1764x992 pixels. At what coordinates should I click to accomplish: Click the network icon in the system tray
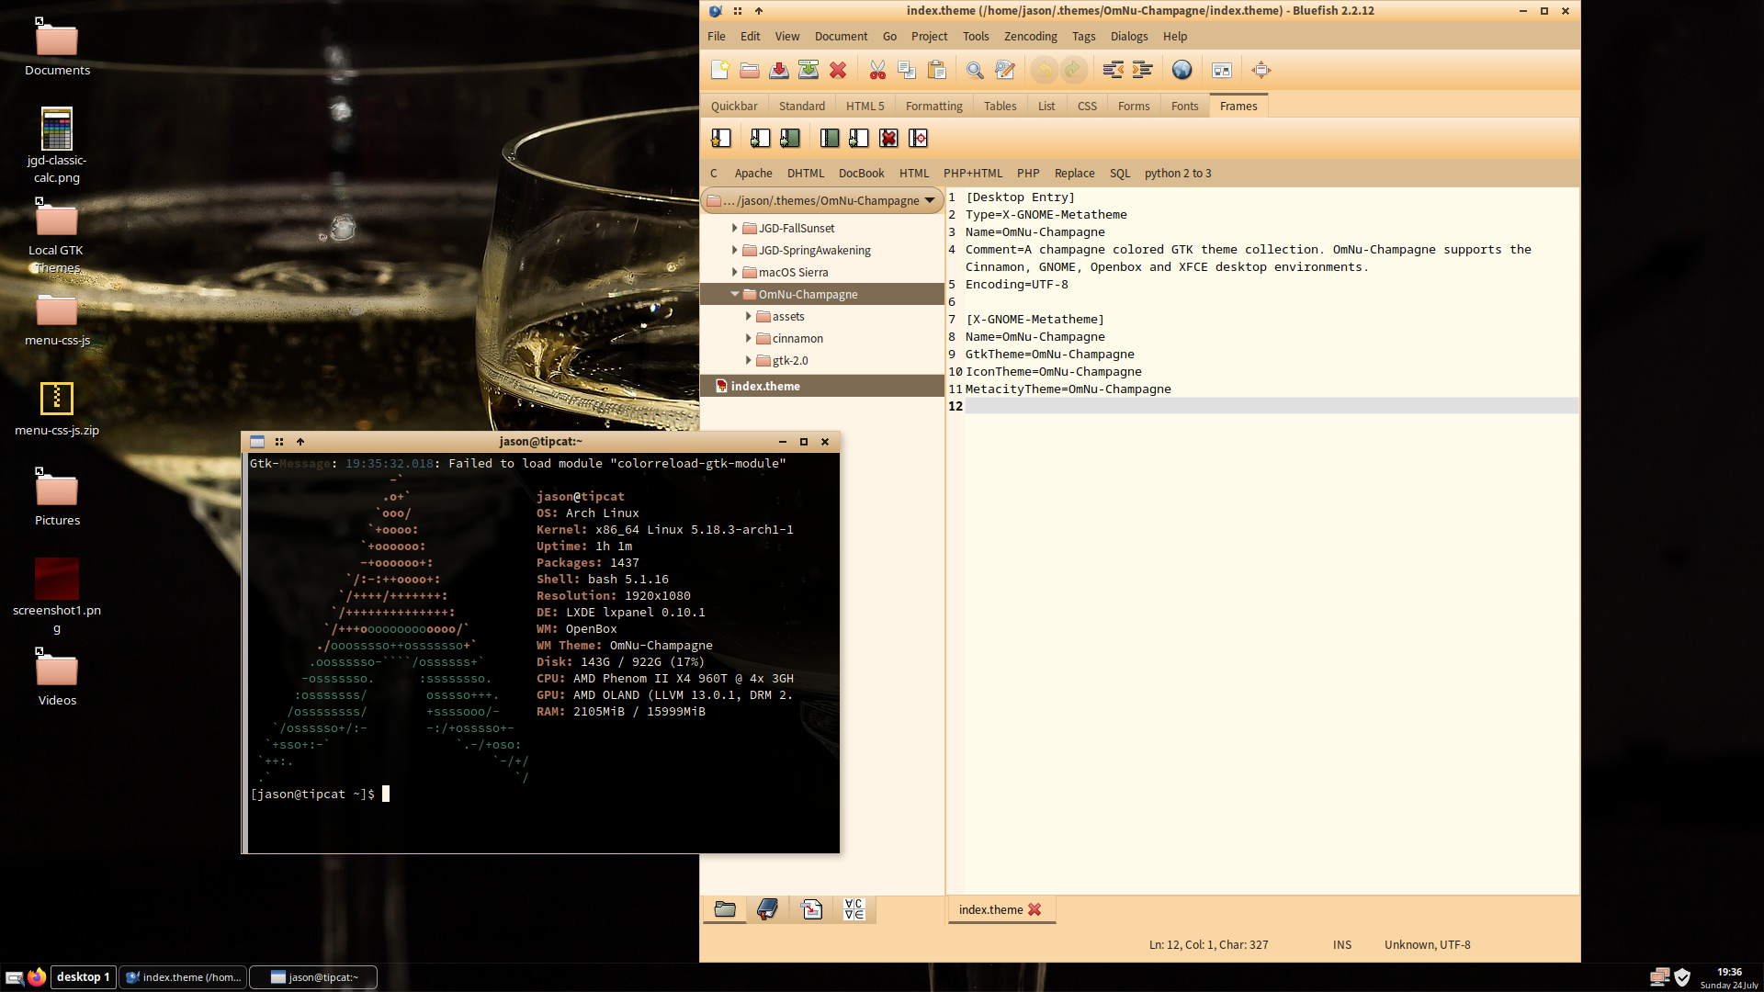[1659, 977]
